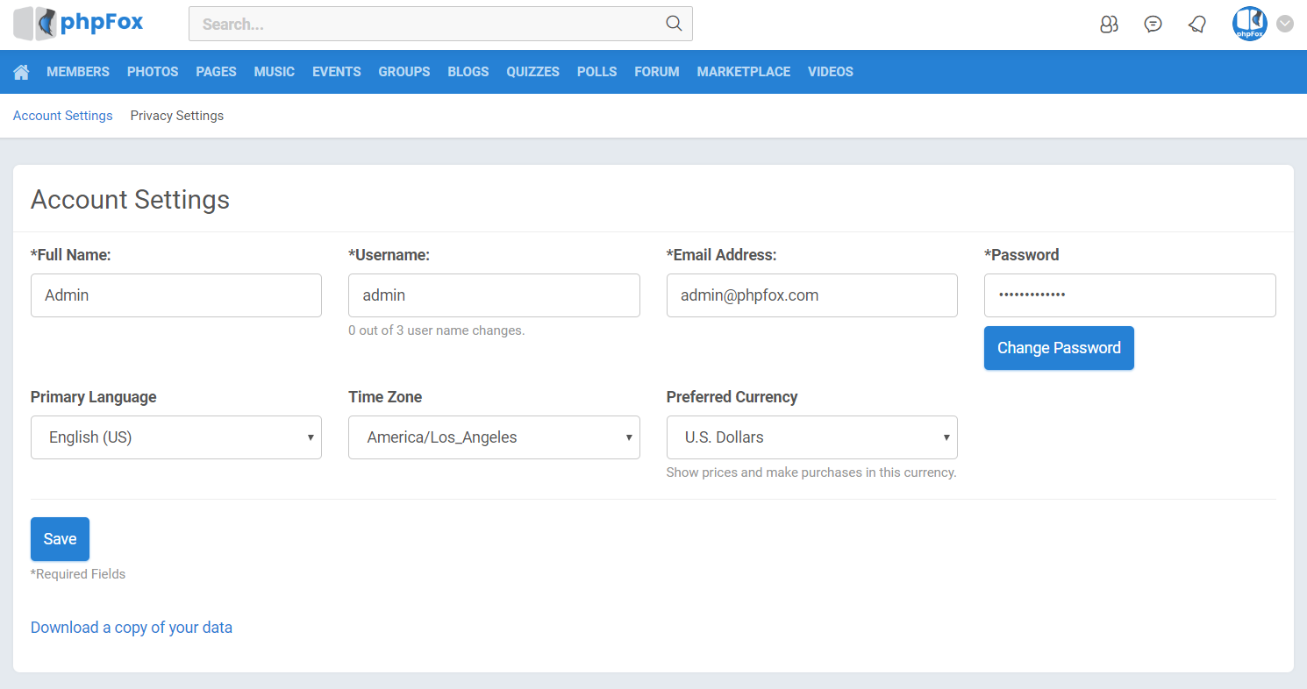Expand the Time Zone dropdown
Viewport: 1307px width, 689px height.
point(494,437)
